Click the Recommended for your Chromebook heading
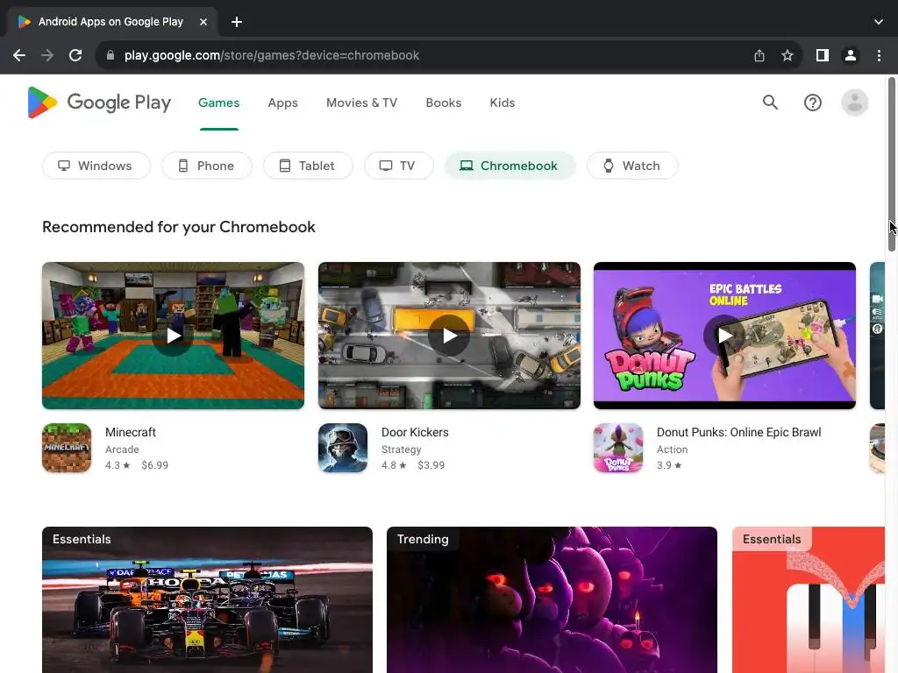898x673 pixels. (x=179, y=227)
